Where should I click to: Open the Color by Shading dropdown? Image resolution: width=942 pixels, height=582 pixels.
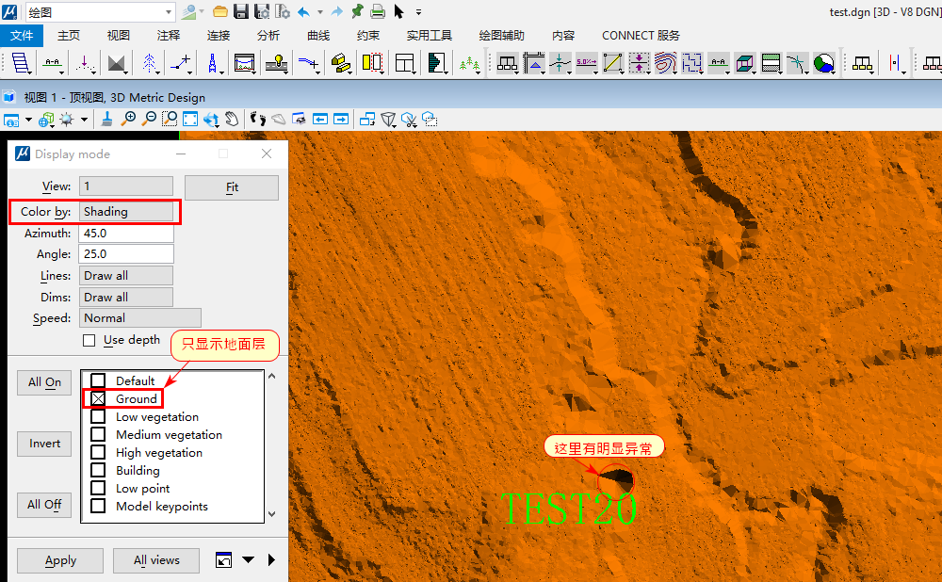click(x=127, y=212)
